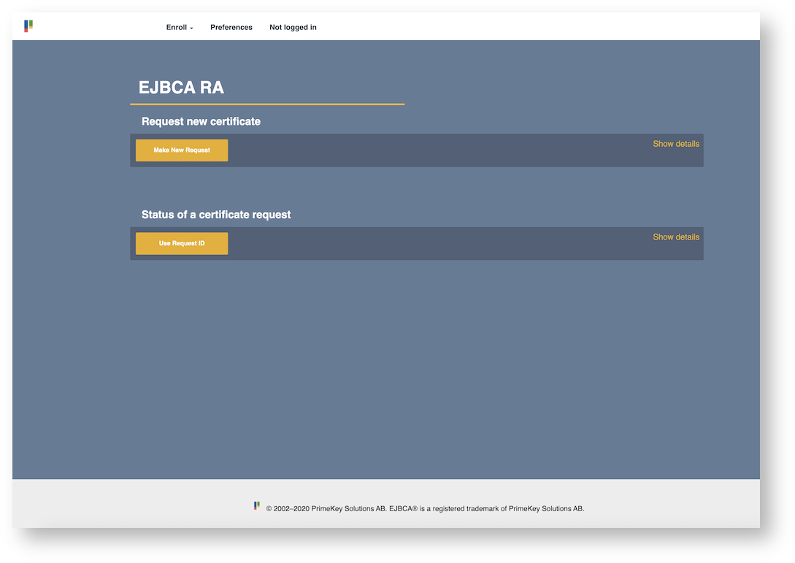
Task: Open the Preferences menu item
Action: pos(231,28)
